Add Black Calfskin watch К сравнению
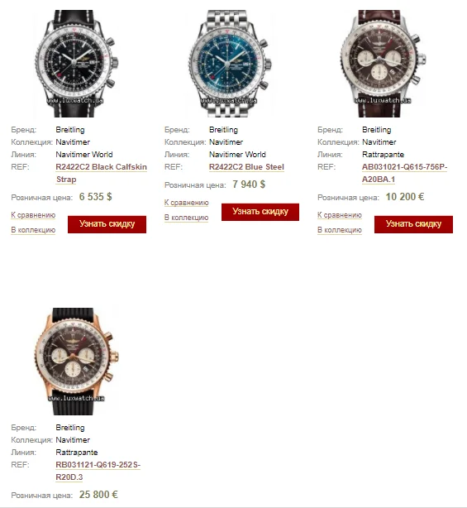467x508 pixels. click(33, 215)
